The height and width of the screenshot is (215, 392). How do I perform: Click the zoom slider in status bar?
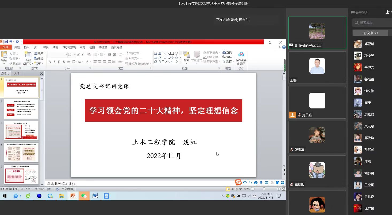click(264, 189)
